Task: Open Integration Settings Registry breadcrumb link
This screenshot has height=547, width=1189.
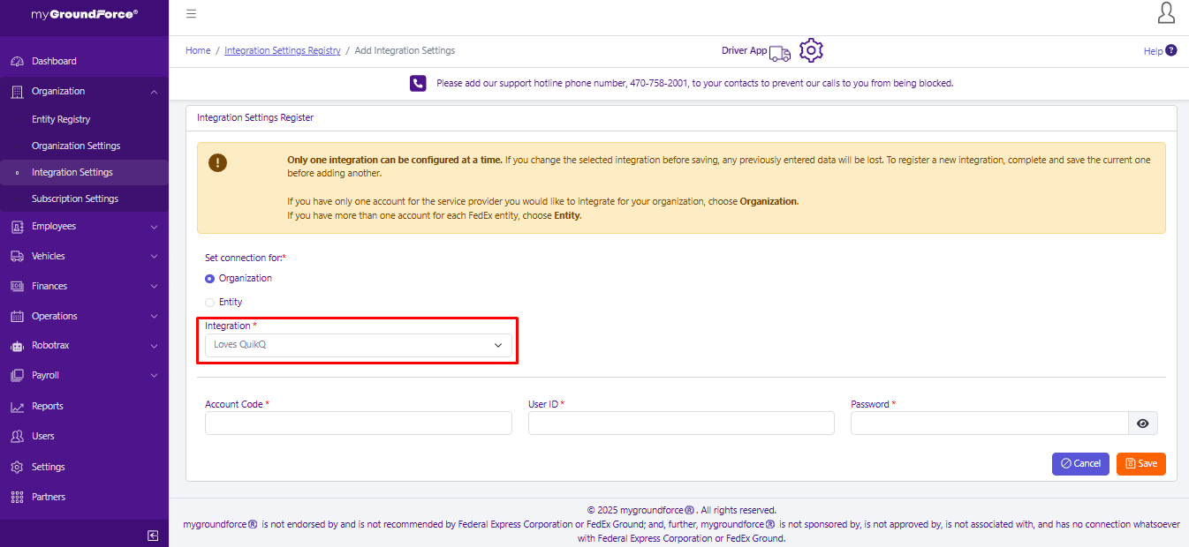Action: (x=283, y=51)
